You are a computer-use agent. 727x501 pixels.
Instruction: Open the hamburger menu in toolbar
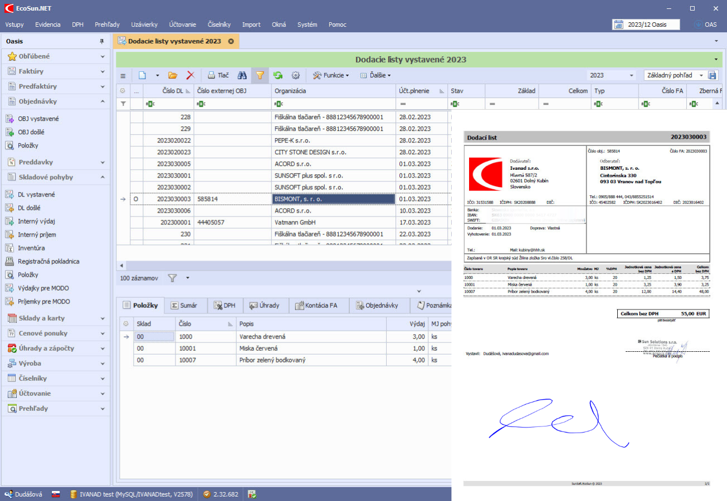click(x=123, y=75)
